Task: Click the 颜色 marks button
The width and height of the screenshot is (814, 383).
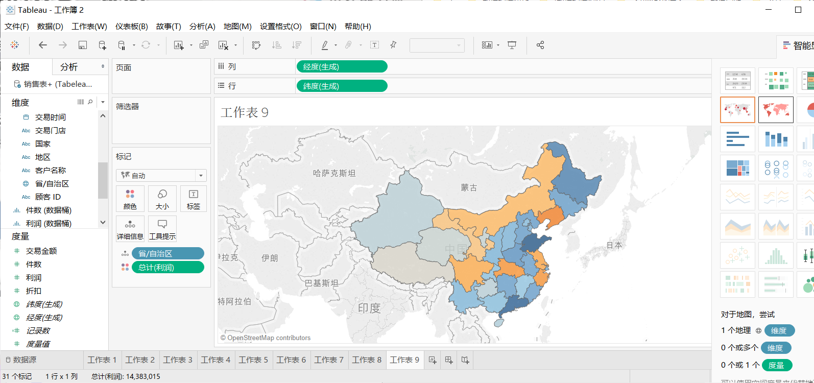Action: tap(130, 199)
